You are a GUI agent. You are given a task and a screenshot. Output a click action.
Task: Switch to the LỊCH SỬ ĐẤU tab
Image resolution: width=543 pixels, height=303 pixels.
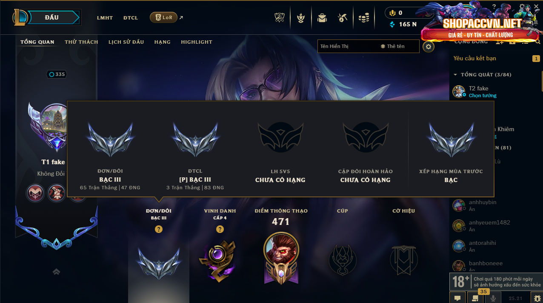[126, 42]
